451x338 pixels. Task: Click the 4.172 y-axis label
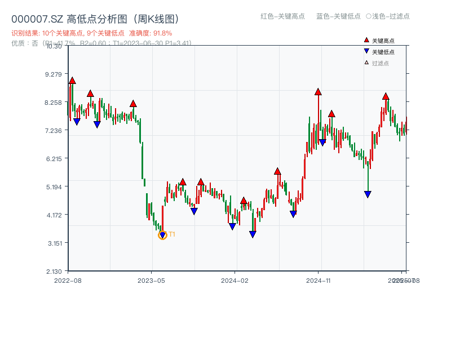[54, 215]
